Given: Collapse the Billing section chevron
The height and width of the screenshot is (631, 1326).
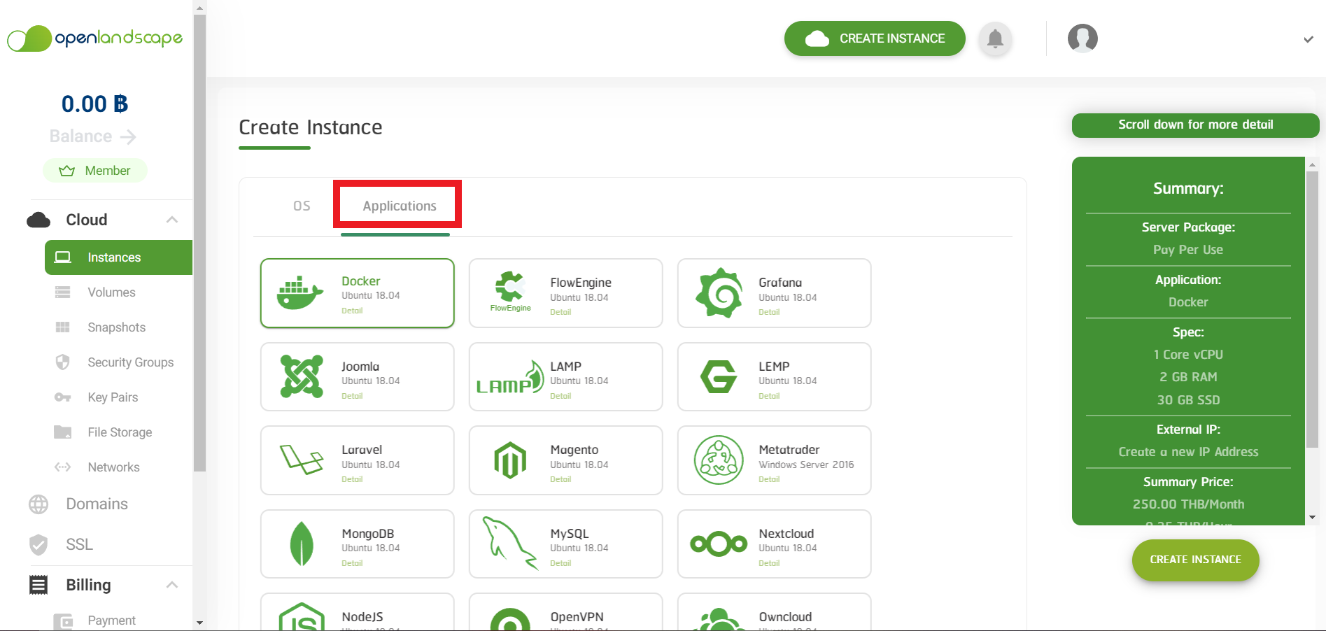Looking at the screenshot, I should point(172,585).
